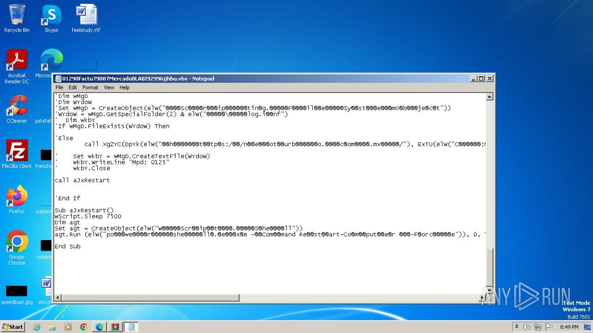Select speedloan.jpg file on desktop
Image resolution: width=593 pixels, height=333 pixels.
click(x=17, y=295)
